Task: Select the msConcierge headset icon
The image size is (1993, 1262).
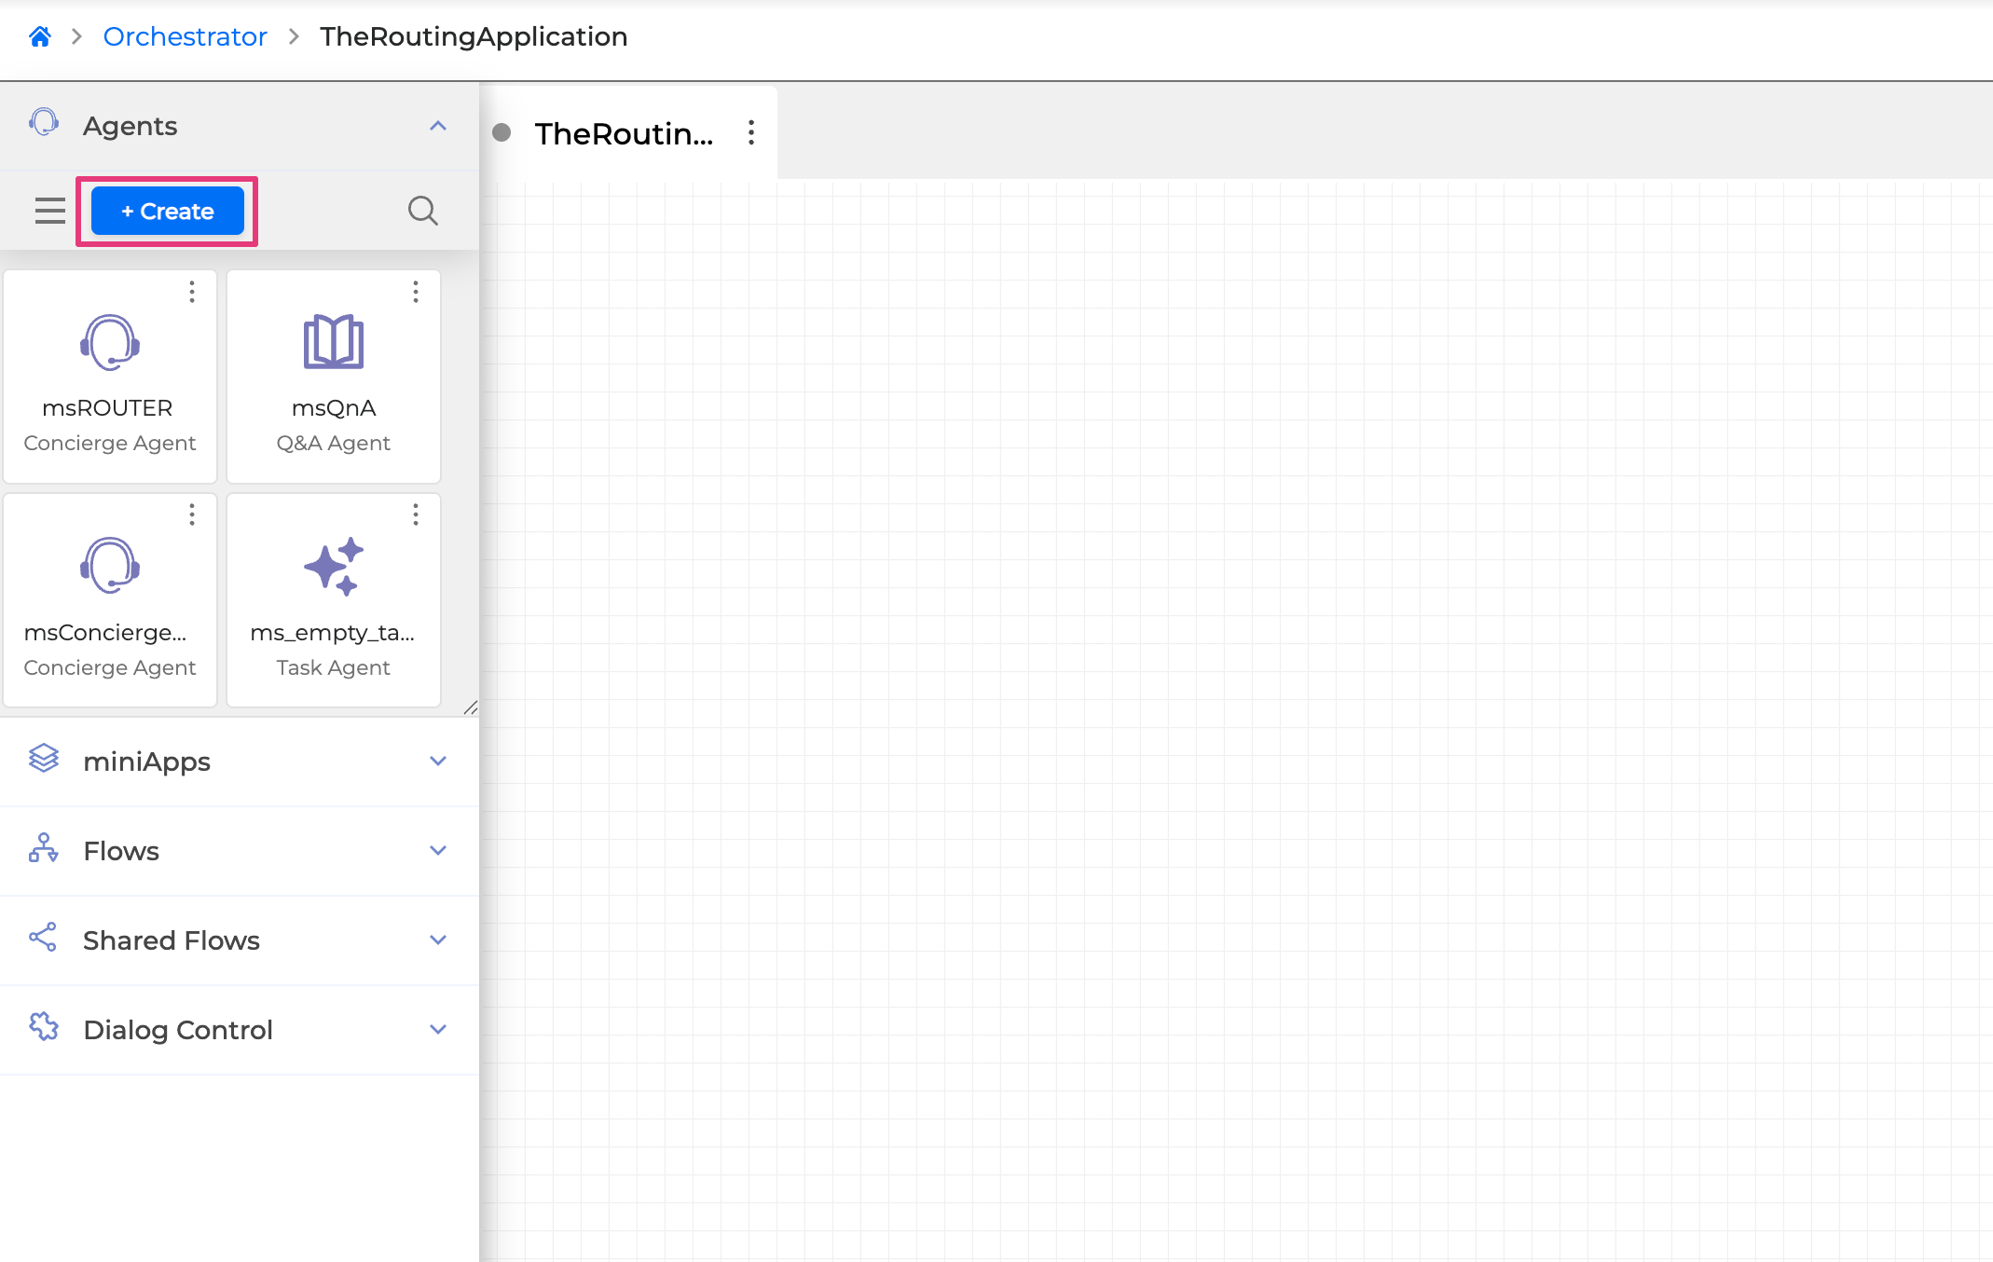Action: tap(110, 565)
